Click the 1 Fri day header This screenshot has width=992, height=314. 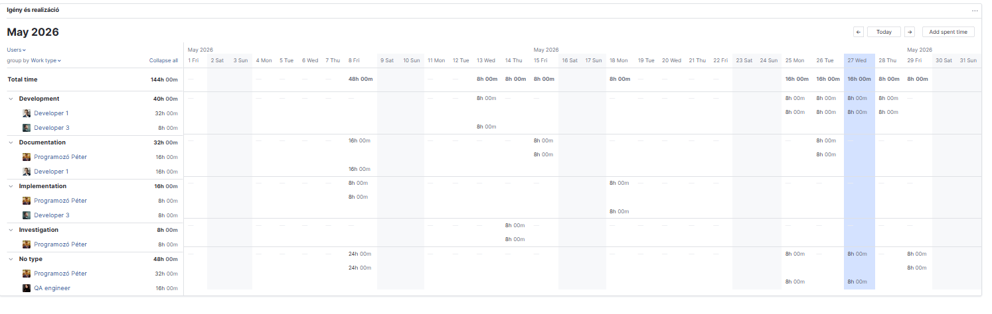[193, 60]
